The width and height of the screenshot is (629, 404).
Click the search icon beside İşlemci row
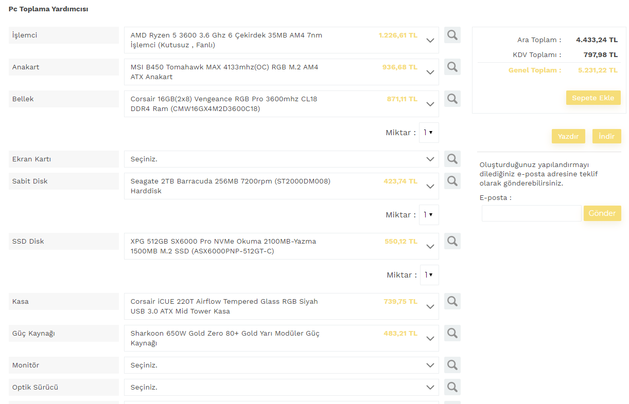[452, 35]
